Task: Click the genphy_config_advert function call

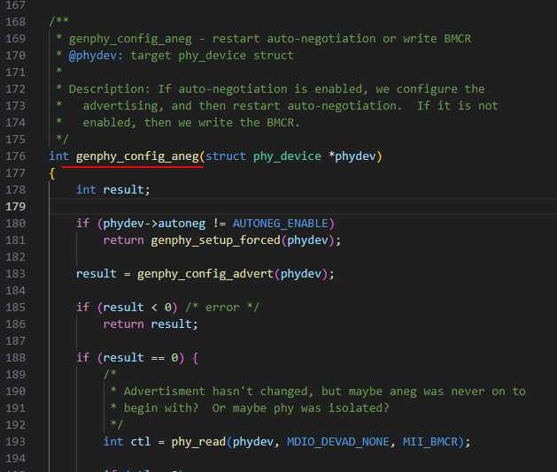Action: (x=205, y=274)
